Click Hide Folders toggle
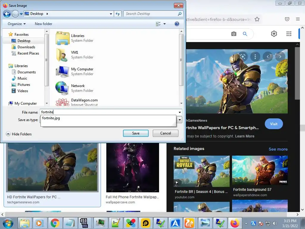This screenshot has height=229, width=305. (x=19, y=134)
